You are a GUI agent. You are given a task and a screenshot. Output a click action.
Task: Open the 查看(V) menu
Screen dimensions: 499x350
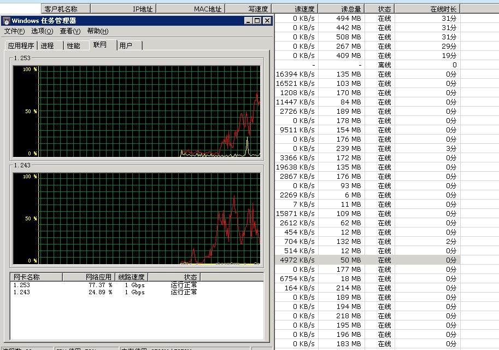70,31
